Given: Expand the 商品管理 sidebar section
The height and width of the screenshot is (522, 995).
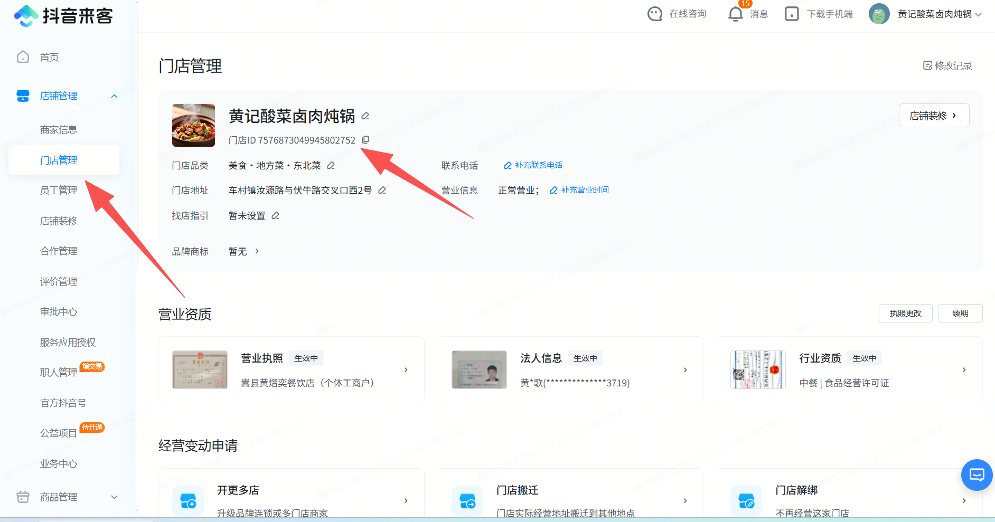Looking at the screenshot, I should pos(114,497).
